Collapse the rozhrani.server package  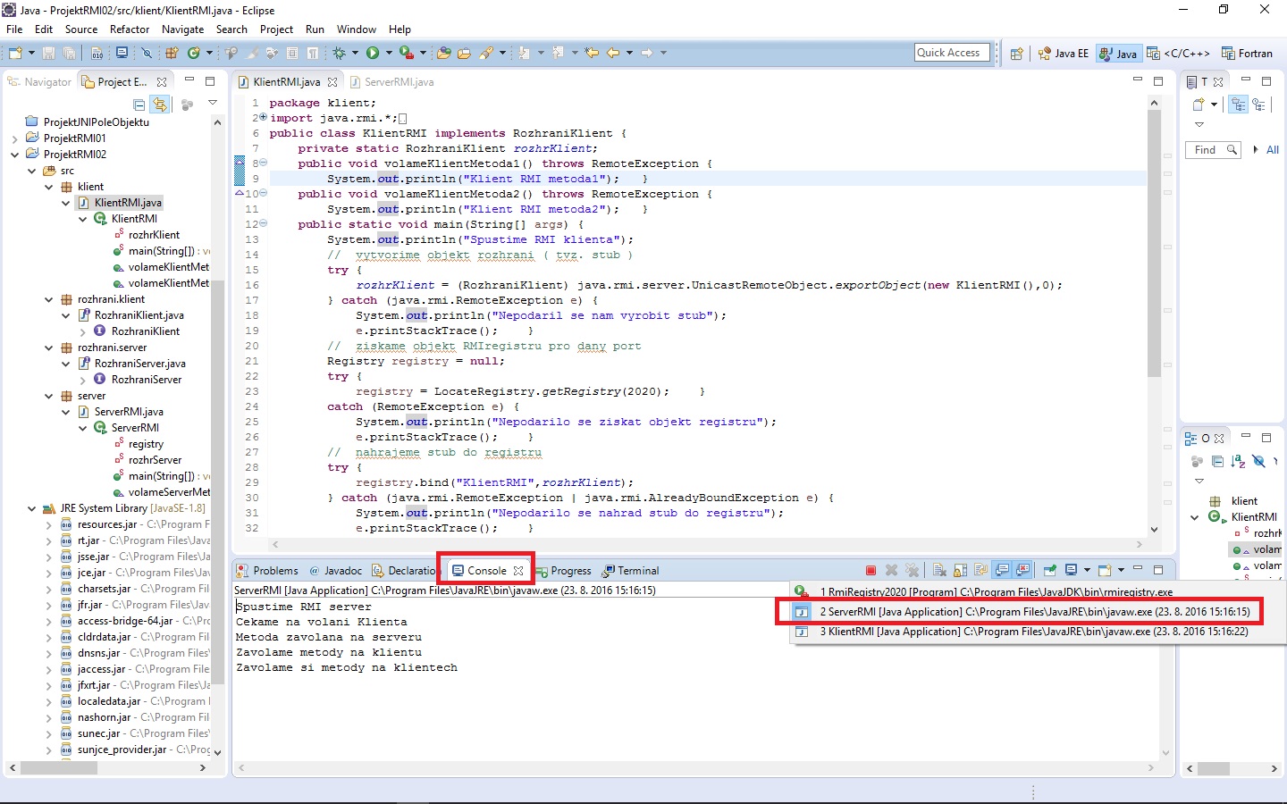[49, 348]
